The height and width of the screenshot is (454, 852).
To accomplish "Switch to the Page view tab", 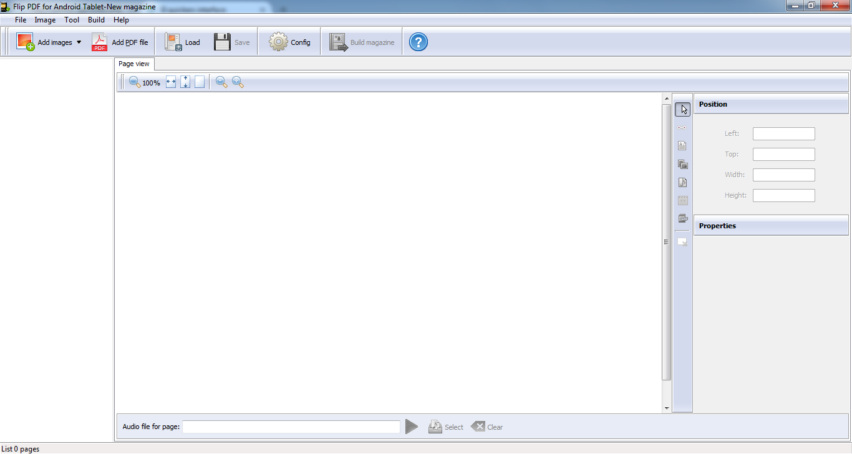I will coord(133,63).
